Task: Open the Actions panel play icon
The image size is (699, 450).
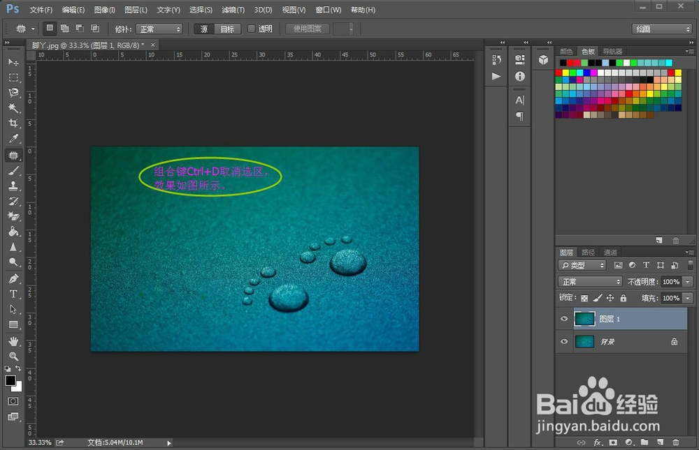Action: [x=496, y=76]
